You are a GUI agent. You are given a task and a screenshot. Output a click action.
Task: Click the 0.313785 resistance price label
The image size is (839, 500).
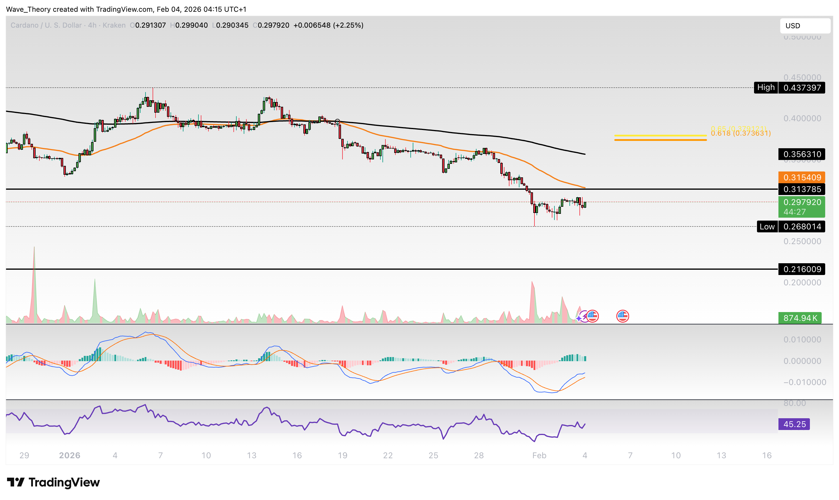tap(801, 189)
